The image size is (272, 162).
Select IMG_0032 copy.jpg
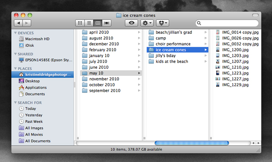(x=237, y=44)
